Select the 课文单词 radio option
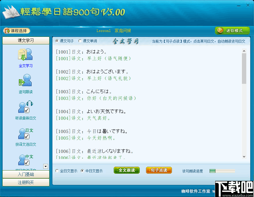Viewport: 254px width, 197px height. [x=80, y=41]
